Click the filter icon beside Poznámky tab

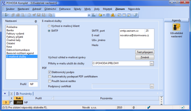tap(11, 94)
